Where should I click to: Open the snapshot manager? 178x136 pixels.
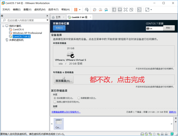(106, 10)
